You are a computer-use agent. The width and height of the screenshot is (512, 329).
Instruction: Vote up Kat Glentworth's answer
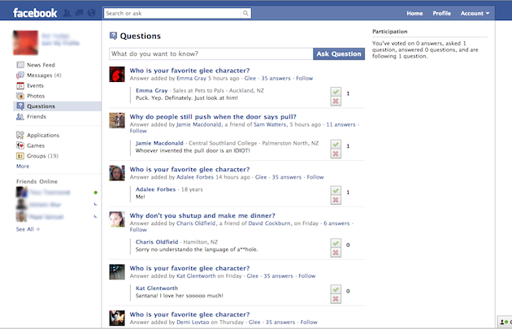(x=336, y=289)
